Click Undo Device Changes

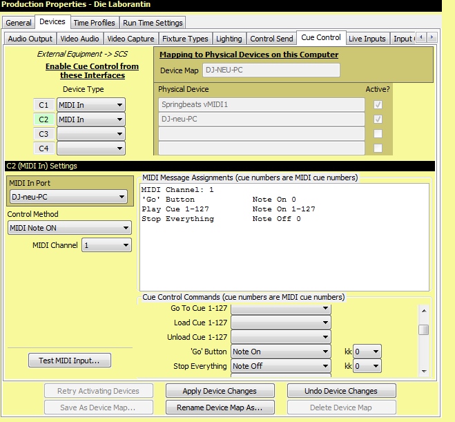tap(341, 391)
